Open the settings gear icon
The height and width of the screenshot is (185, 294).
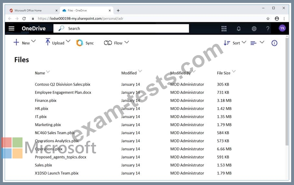click(254, 28)
